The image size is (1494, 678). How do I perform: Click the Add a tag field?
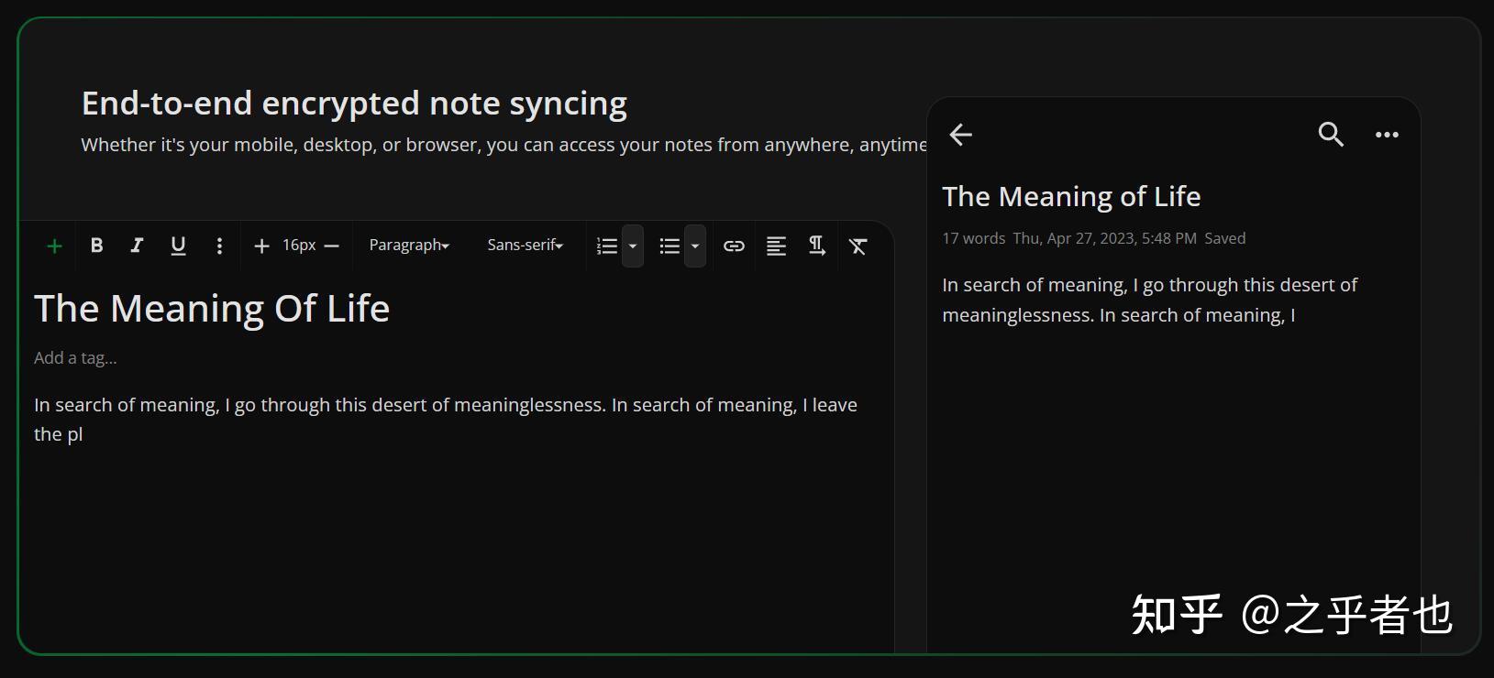pos(75,358)
